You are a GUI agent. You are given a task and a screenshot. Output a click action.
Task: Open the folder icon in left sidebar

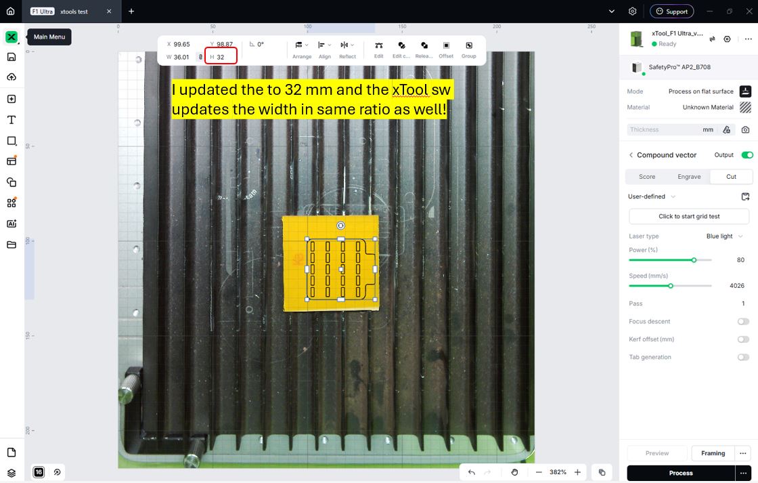tap(12, 245)
